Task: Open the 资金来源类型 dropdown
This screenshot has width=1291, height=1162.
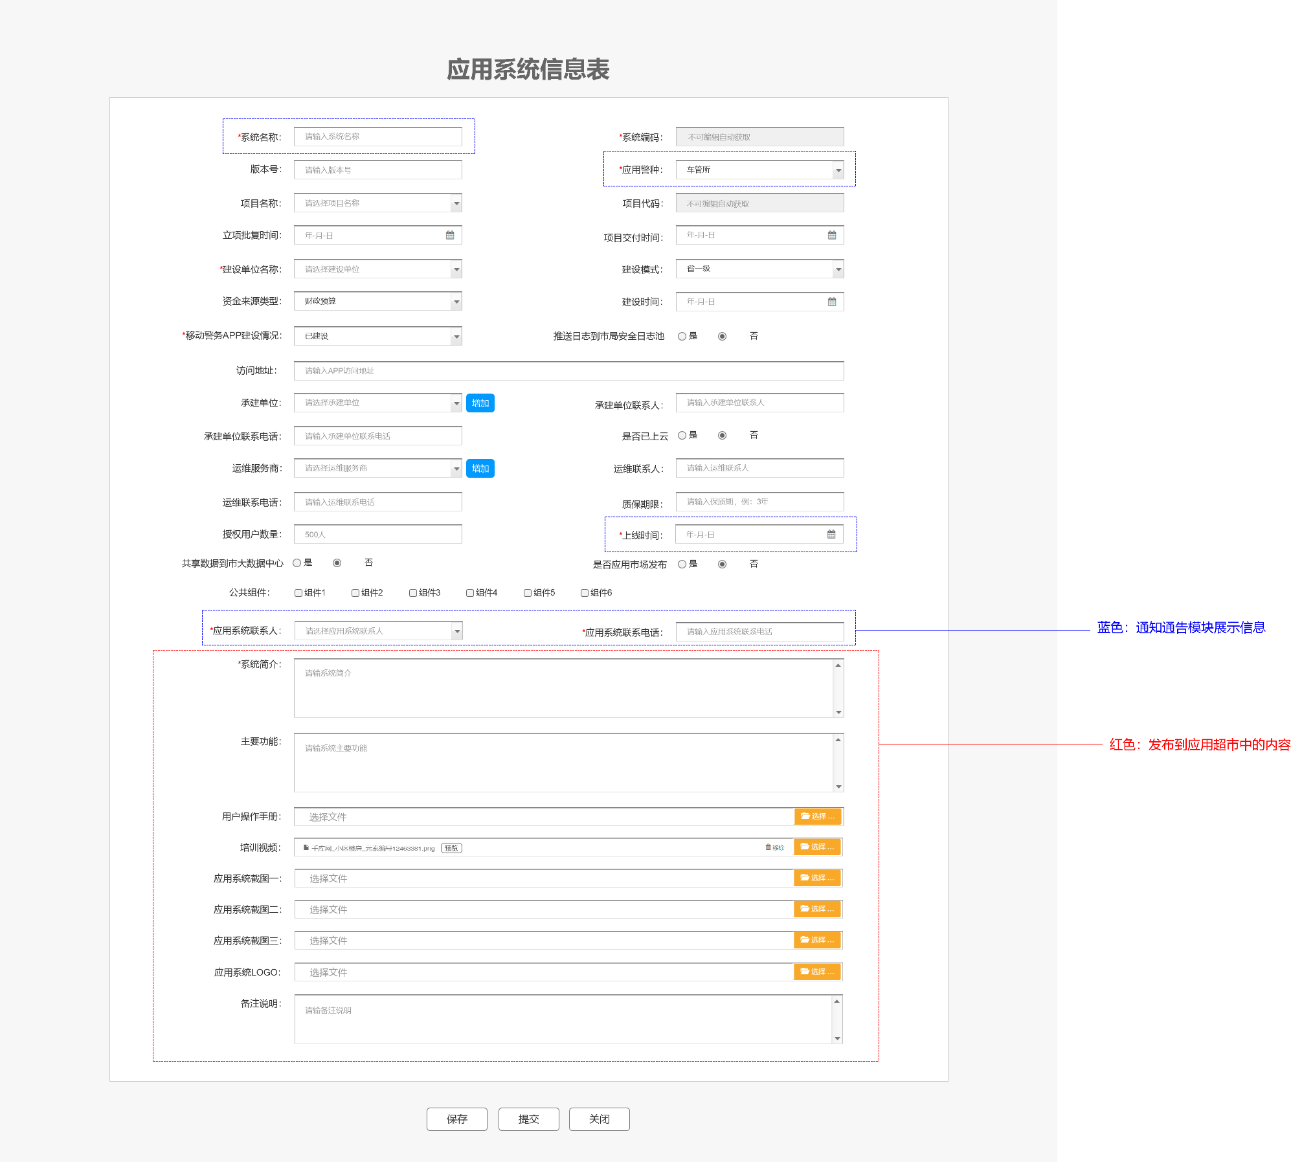Action: click(378, 301)
